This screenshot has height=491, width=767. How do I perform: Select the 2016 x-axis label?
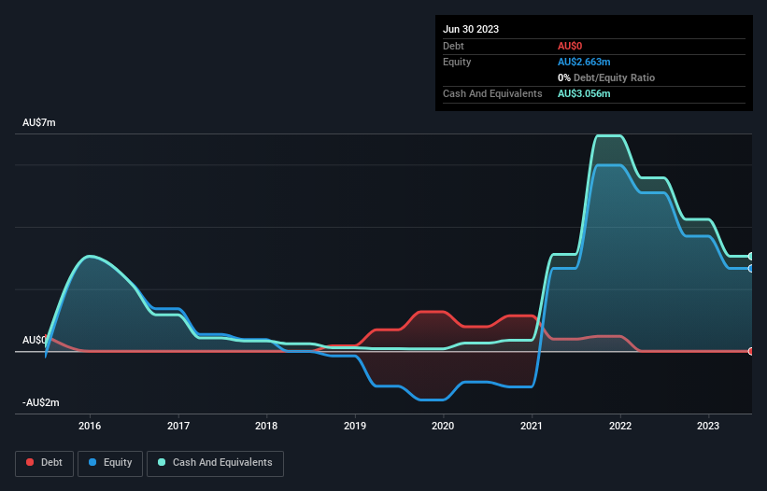[90, 426]
